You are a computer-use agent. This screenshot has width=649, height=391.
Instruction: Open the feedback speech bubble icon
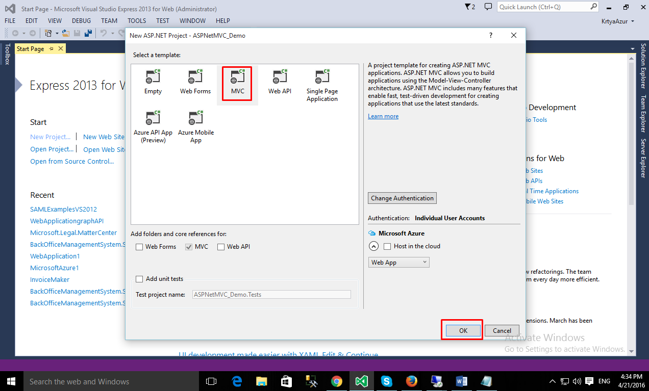488,7
